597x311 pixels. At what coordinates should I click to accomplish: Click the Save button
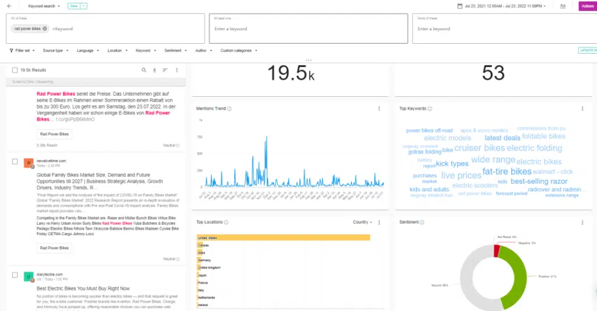tap(74, 6)
